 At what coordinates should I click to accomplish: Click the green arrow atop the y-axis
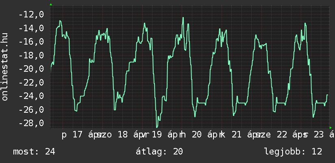click(x=51, y=4)
